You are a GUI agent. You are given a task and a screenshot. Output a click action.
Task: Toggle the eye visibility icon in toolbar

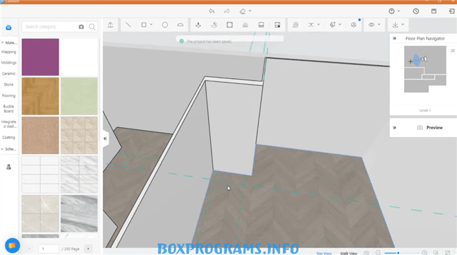371,25
